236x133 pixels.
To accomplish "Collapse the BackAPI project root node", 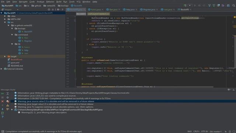I will tap(1, 13).
